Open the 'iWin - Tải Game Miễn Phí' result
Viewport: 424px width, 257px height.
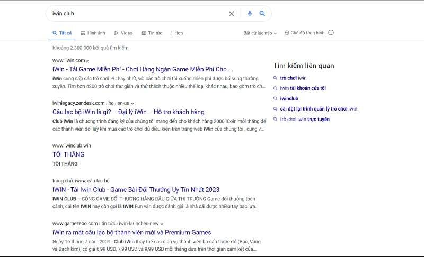pos(143,69)
